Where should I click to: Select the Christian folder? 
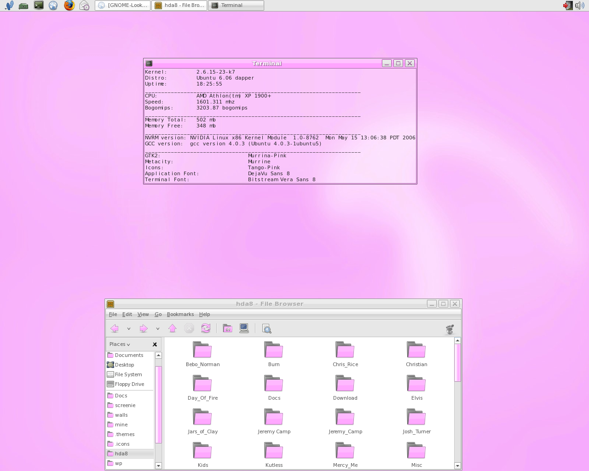416,354
